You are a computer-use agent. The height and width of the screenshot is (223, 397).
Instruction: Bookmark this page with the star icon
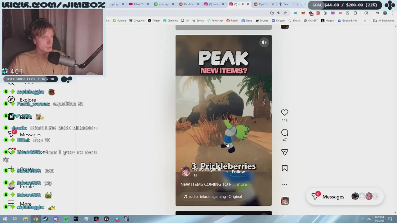285,13
